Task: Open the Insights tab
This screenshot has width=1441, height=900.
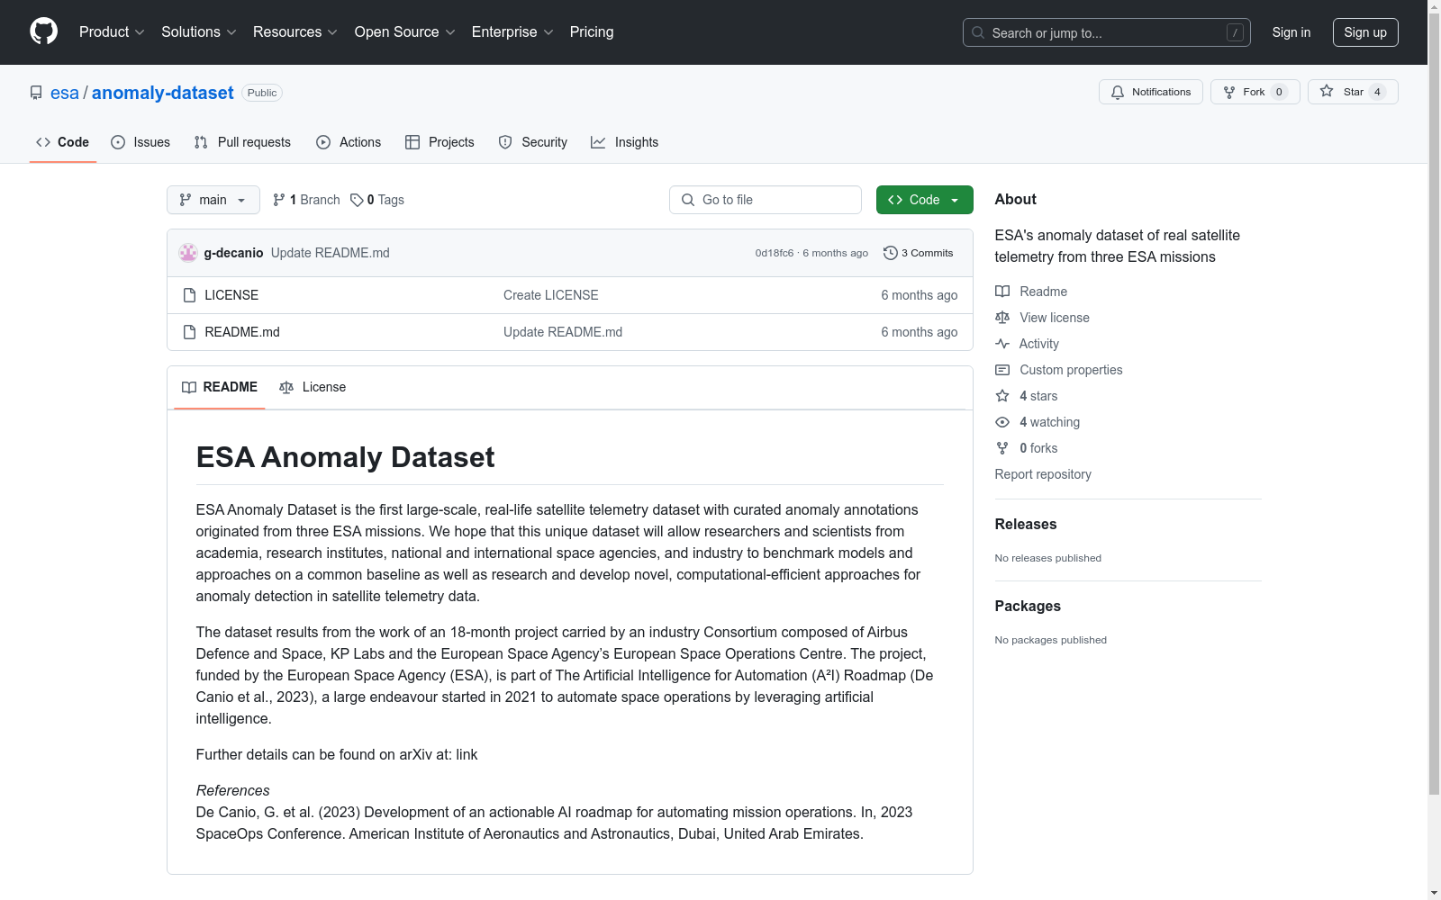Action: tap(625, 142)
